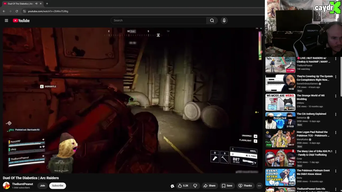Open options menu for CIA Iceberg video
This screenshot has height=192, width=342.
(336, 115)
